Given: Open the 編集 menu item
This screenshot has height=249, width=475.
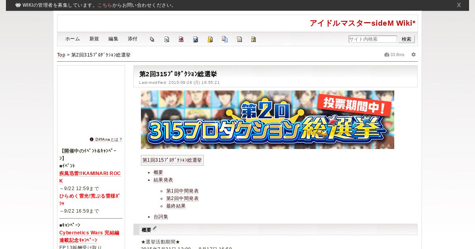Looking at the screenshot, I should (x=113, y=39).
